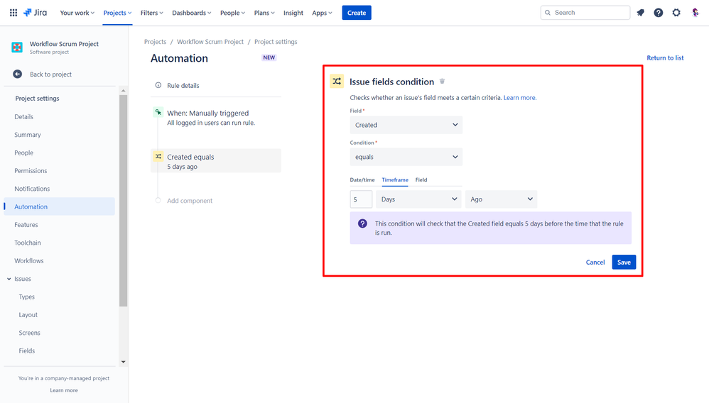Click the Workflow Scrum Project avatar icon
Screen dimensions: 709x403
(17, 47)
